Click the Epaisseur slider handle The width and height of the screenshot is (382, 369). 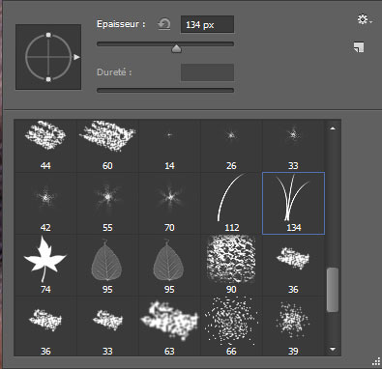(x=176, y=48)
